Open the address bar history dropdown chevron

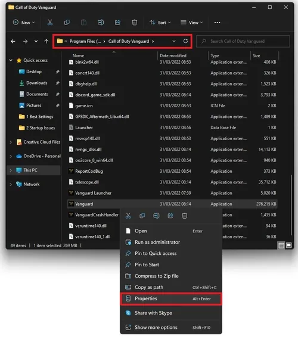tap(174, 41)
